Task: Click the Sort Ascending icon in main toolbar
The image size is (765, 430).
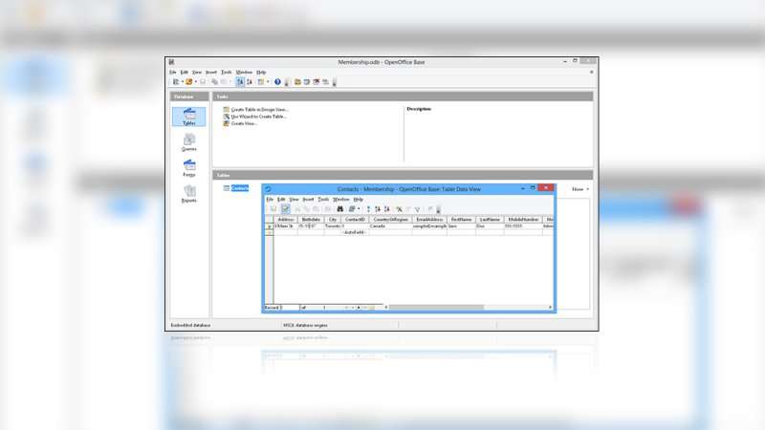Action: pos(240,82)
